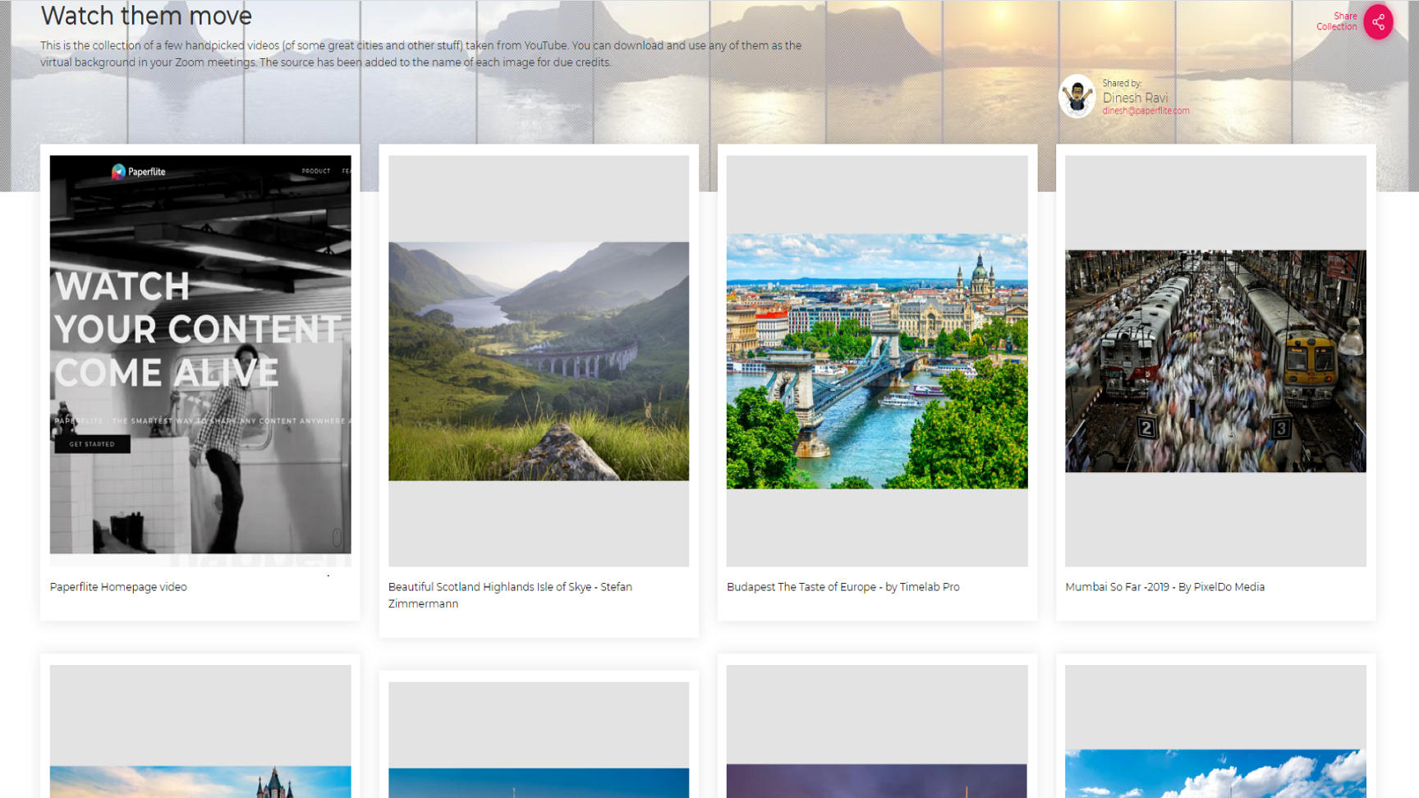Click the dinesh@paperflite.com email link

pos(1146,111)
